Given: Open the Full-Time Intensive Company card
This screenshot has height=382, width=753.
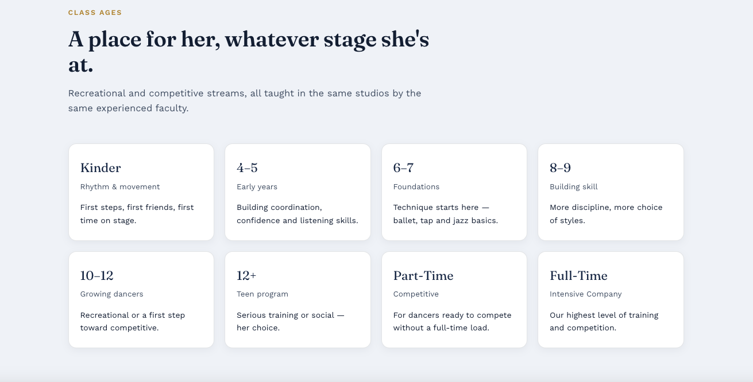Looking at the screenshot, I should click(611, 299).
